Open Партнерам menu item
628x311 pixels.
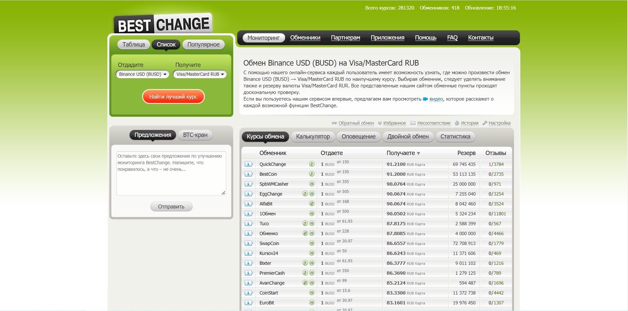pos(346,38)
